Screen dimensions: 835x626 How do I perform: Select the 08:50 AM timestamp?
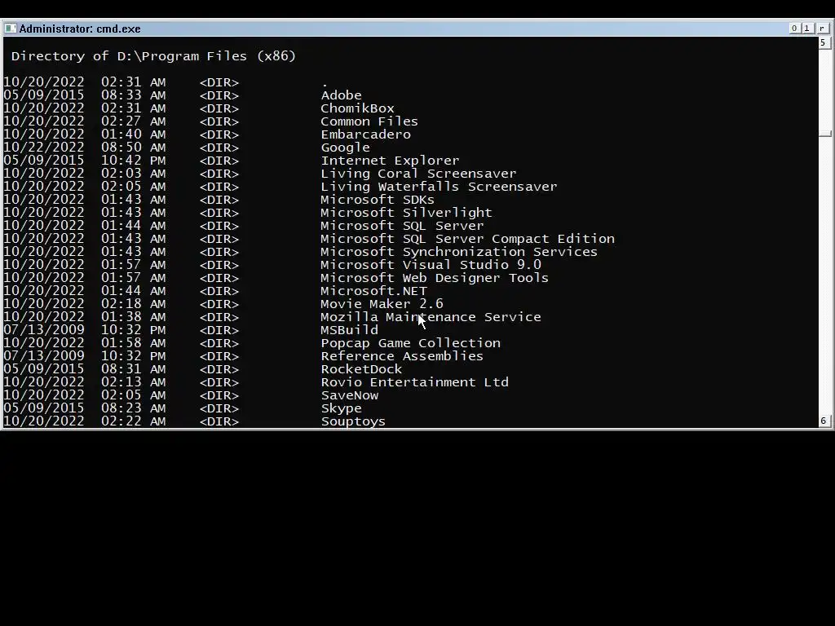[134, 148]
